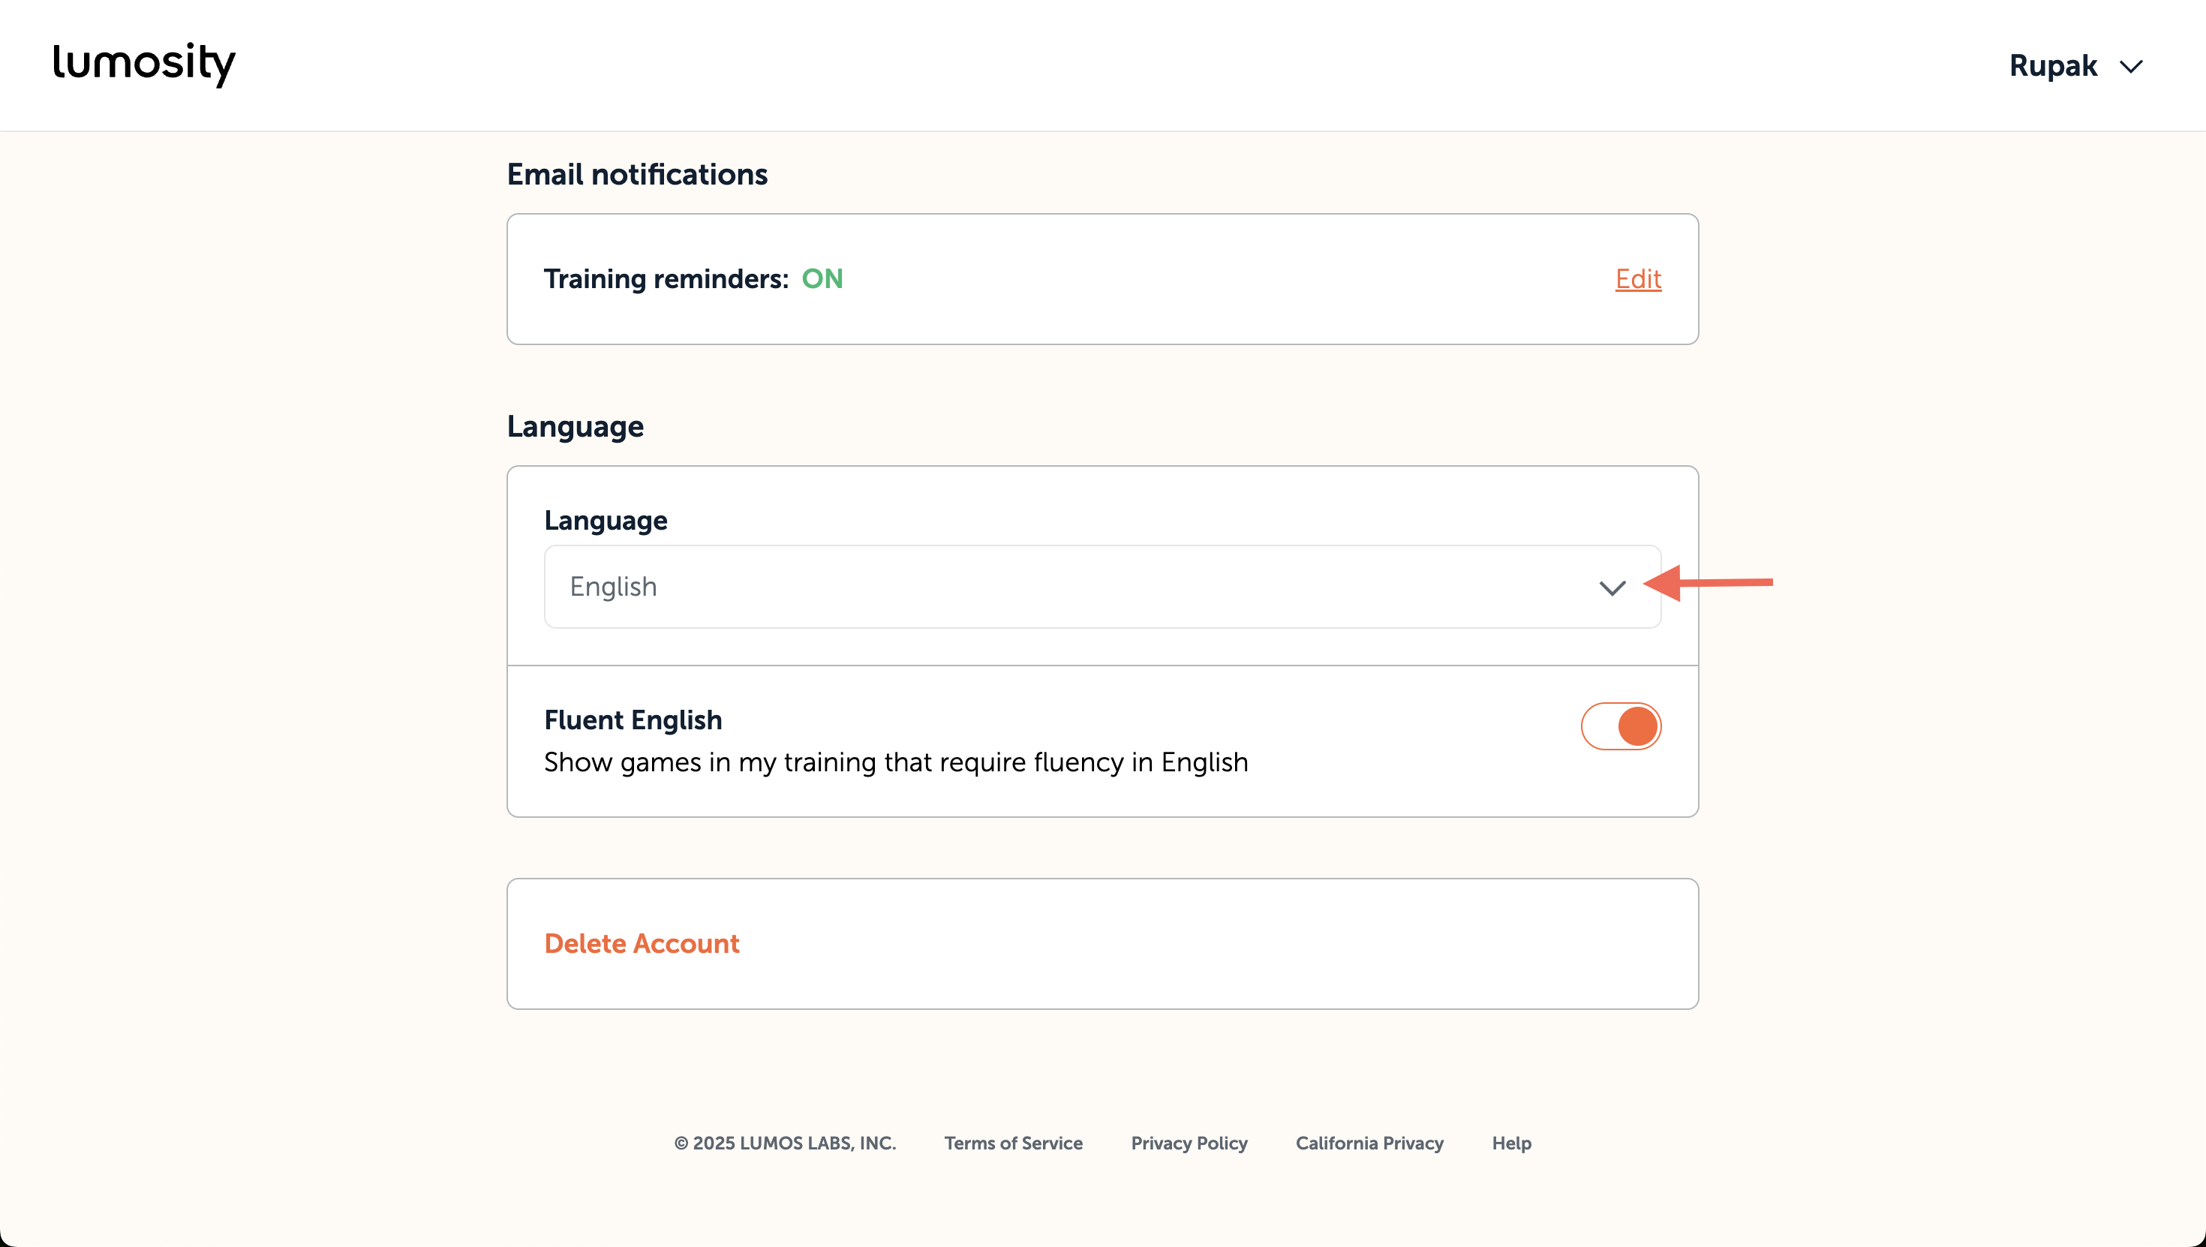Image resolution: width=2206 pixels, height=1247 pixels.
Task: Click the Language section heading
Action: pos(576,425)
